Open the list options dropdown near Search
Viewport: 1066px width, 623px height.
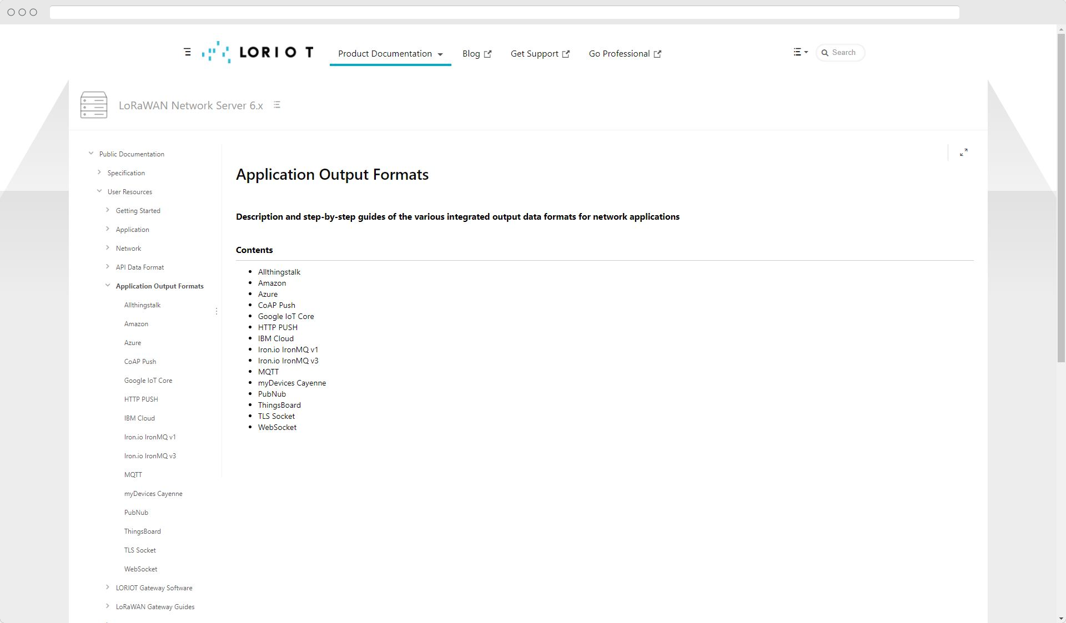point(800,52)
